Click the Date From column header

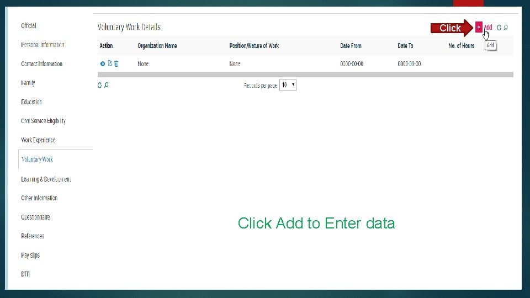tap(351, 46)
